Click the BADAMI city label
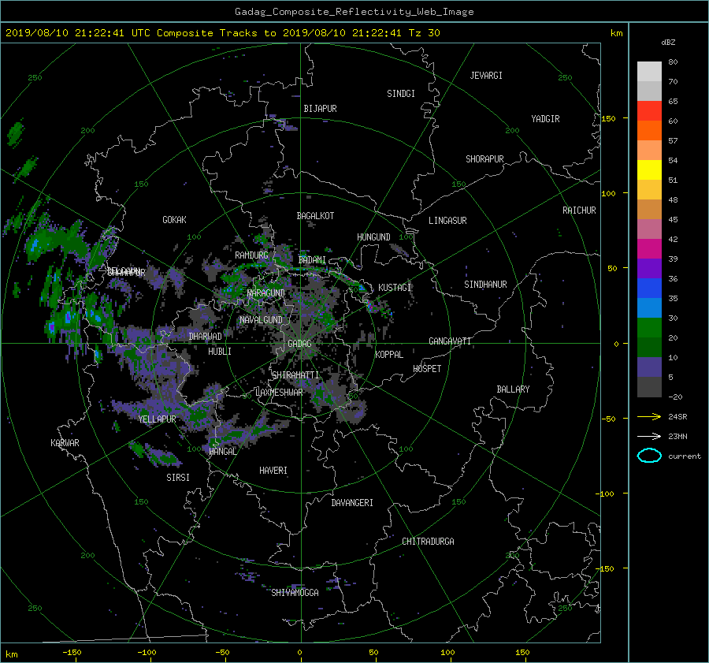 pos(312,260)
